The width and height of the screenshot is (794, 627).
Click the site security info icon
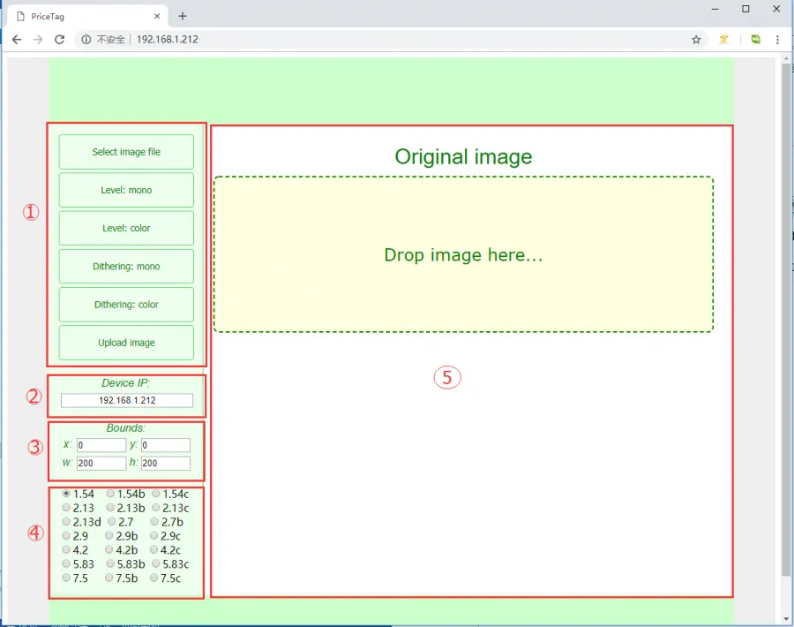[85, 40]
